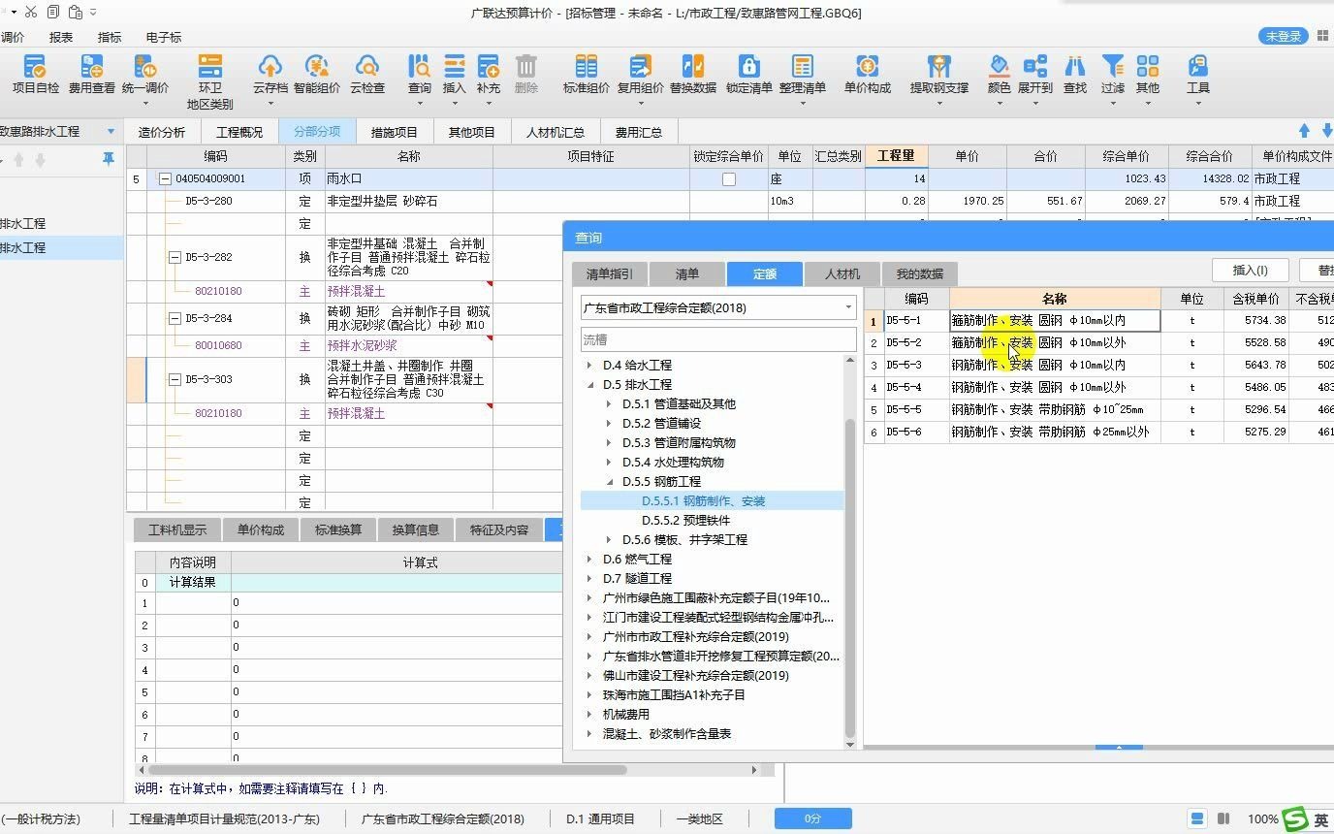Open 标准换算 bottom tab
Viewport: 1334px width, 834px height.
point(338,529)
